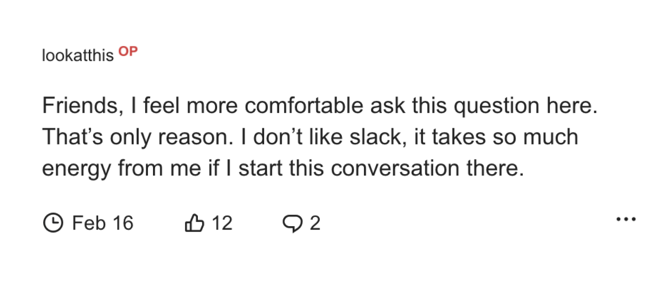Click the phrase "That's only reason"
The image size is (659, 284).
[x=137, y=137]
